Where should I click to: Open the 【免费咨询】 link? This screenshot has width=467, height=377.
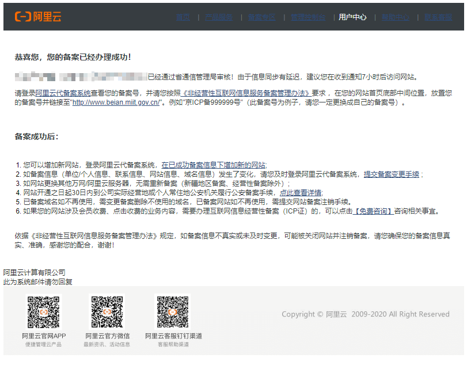[x=374, y=211]
